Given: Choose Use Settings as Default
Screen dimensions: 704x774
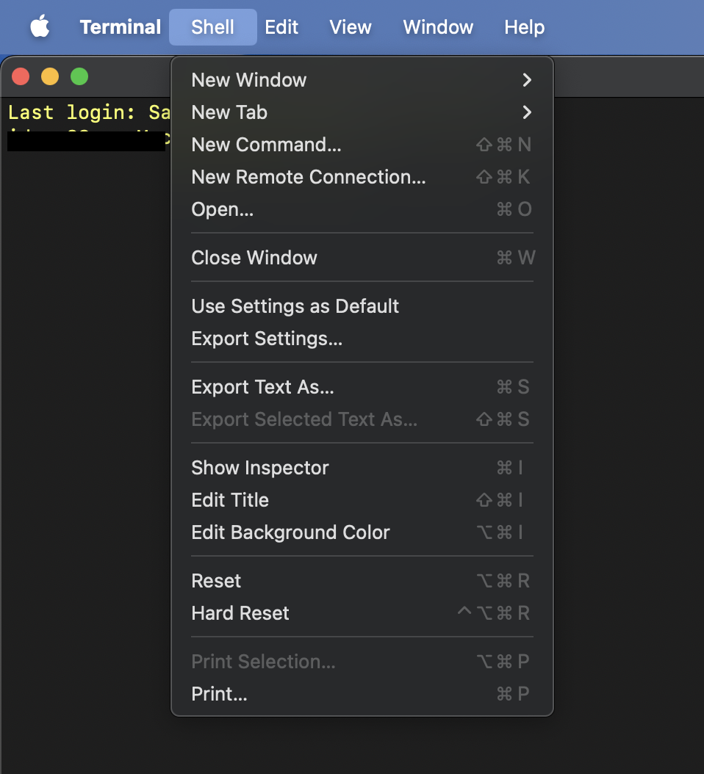Looking at the screenshot, I should [x=362, y=306].
